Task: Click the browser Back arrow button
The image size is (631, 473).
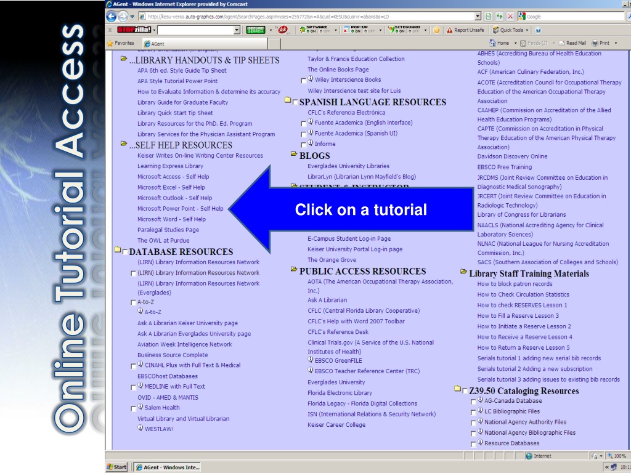Action: [x=111, y=17]
